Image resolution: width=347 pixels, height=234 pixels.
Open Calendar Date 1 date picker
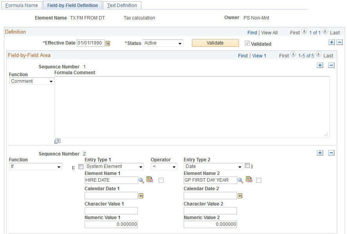coord(141,196)
